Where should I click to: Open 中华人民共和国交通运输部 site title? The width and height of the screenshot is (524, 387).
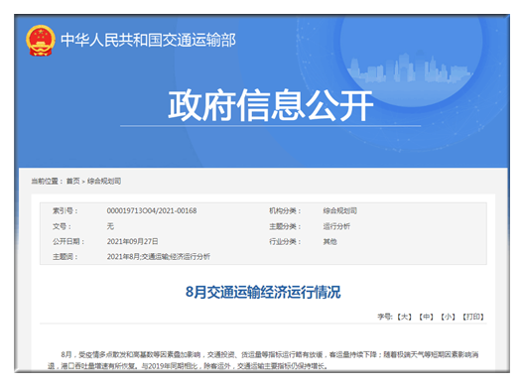click(x=149, y=41)
